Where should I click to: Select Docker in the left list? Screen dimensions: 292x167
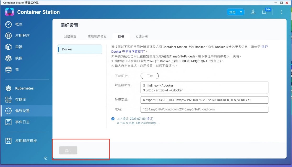[79, 49]
